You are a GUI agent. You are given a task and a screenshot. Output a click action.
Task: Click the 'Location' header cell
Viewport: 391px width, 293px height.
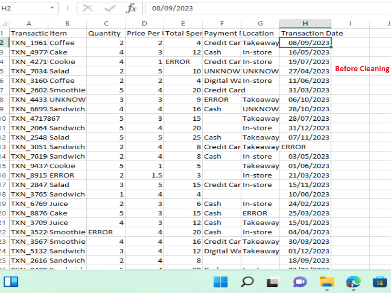tap(260, 33)
